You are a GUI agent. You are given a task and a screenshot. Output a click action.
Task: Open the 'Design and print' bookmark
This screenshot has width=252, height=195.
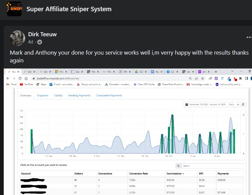click(x=89, y=84)
